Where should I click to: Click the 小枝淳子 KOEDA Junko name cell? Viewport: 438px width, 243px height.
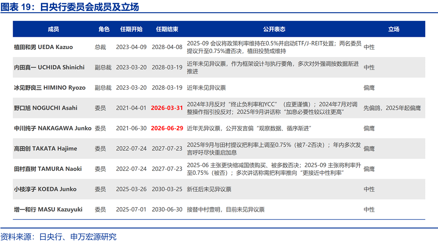pos(45,189)
